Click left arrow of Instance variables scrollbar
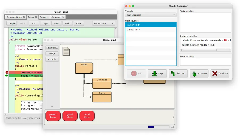The height and width of the screenshot is (136, 240). pyautogui.click(x=181, y=50)
